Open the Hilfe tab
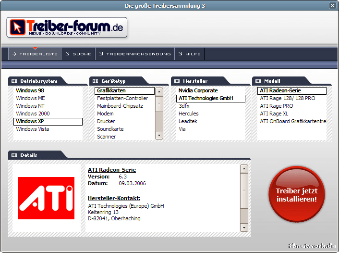339x253 pixels. (x=190, y=54)
